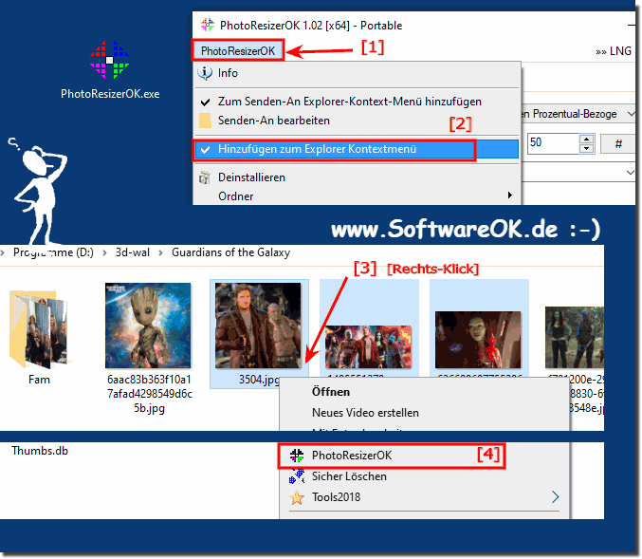Open the Prozentual-Bezoge dropdown
The width and height of the screenshot is (642, 559).
pos(578,114)
